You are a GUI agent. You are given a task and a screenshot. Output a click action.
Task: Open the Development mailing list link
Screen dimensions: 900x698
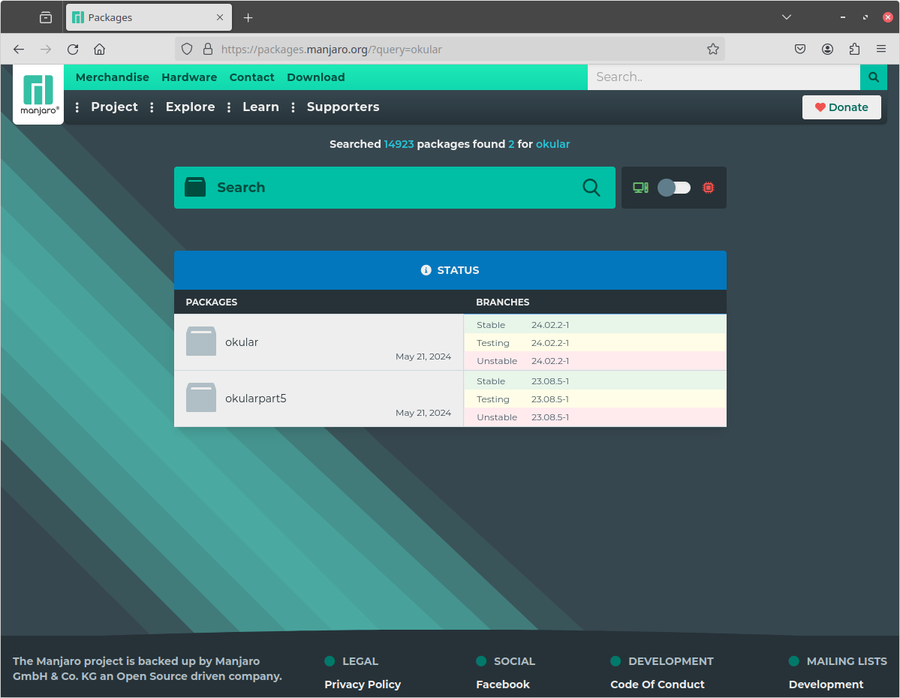[826, 684]
